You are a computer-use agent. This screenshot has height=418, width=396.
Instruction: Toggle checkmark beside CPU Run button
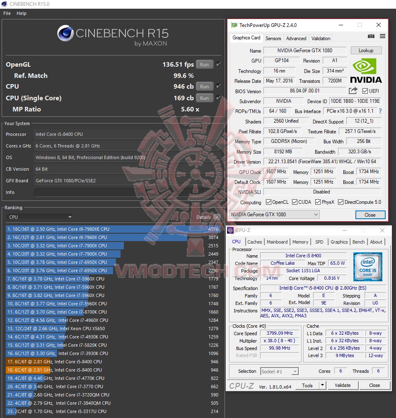point(218,86)
